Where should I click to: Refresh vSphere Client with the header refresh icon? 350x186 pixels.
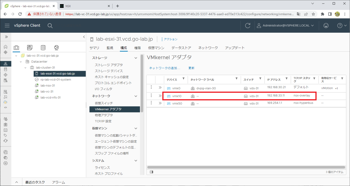coord(248,26)
